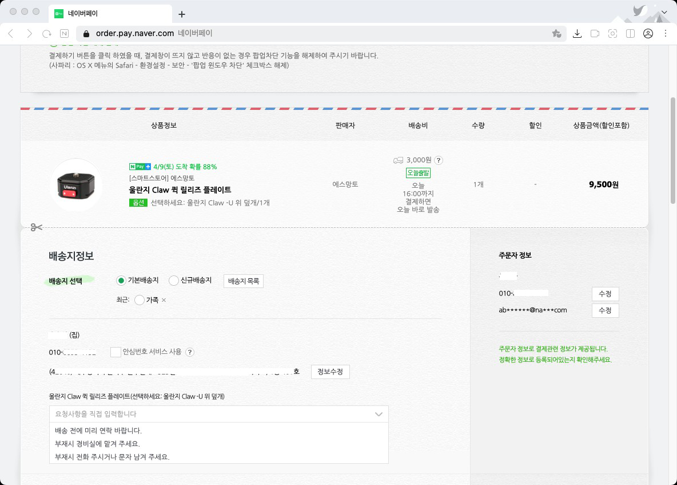The height and width of the screenshot is (485, 677).
Task: Click the 상품금액(할인포함) column header
Action: coord(601,125)
